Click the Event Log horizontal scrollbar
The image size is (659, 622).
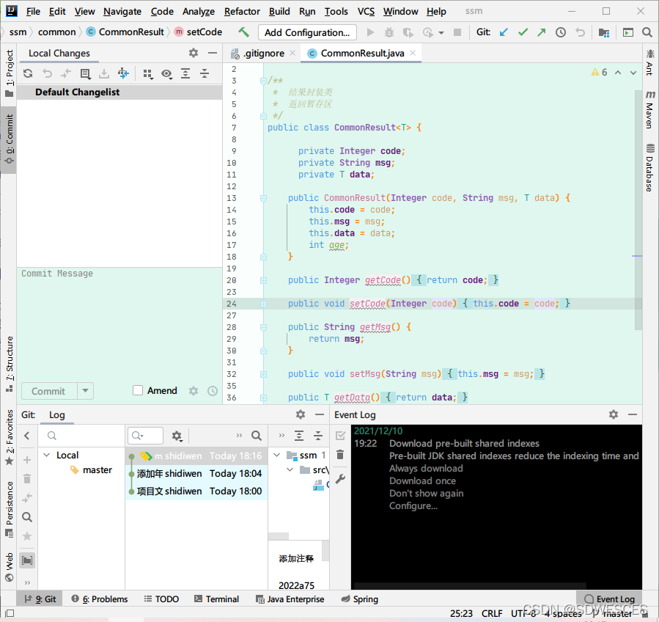[470, 585]
